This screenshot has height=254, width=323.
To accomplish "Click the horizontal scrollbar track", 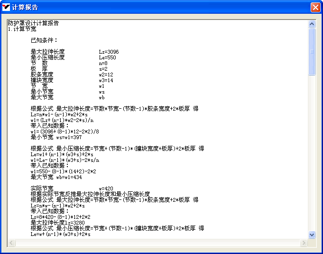I will click(x=157, y=243).
